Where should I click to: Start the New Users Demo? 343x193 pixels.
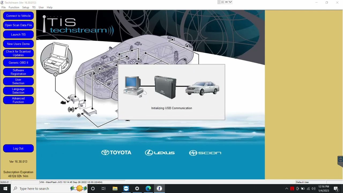click(x=18, y=44)
